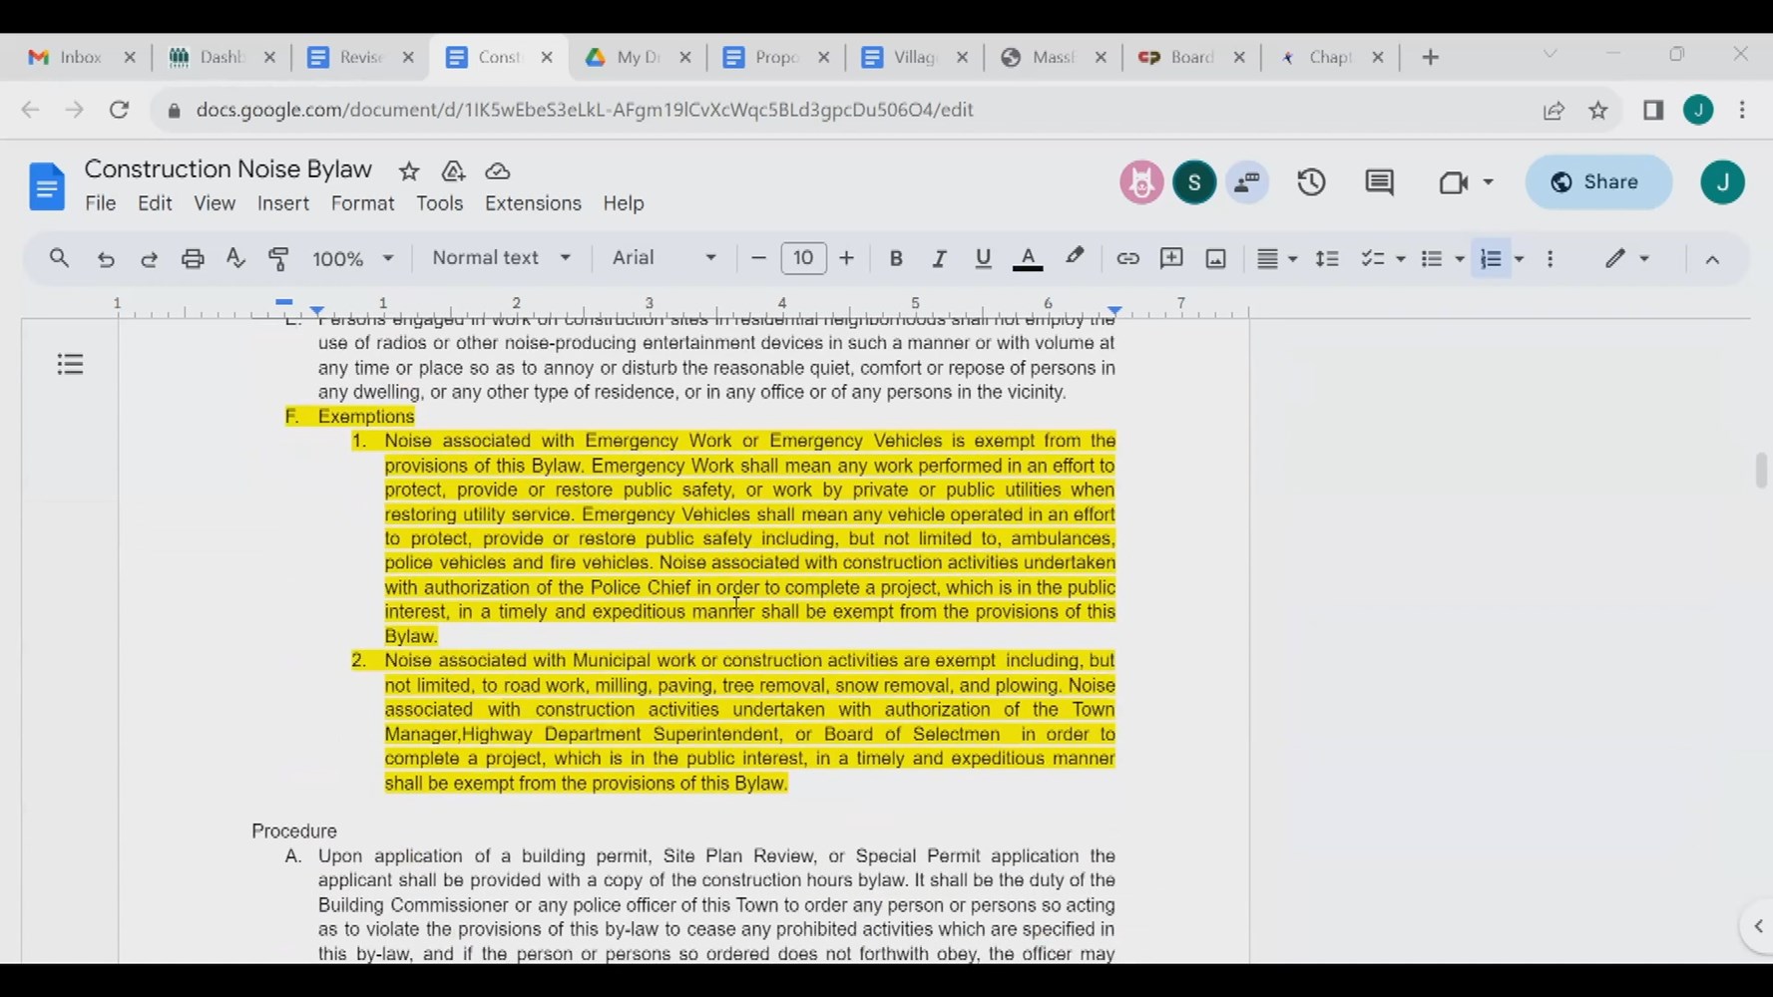Click the Share button
Image resolution: width=1773 pixels, height=997 pixels.
(1597, 182)
